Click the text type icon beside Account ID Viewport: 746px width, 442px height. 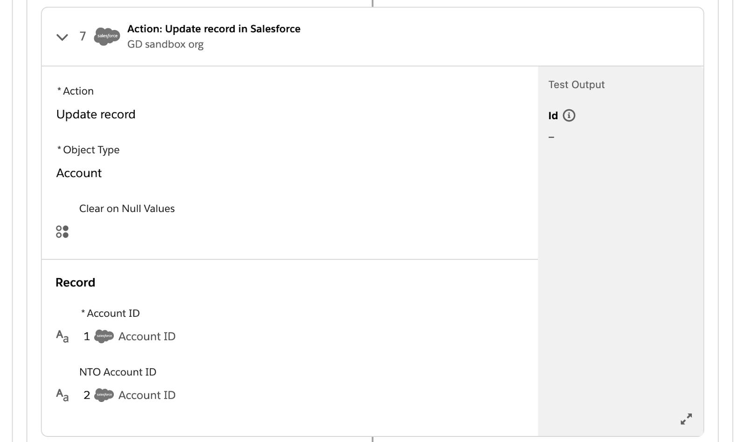point(62,336)
